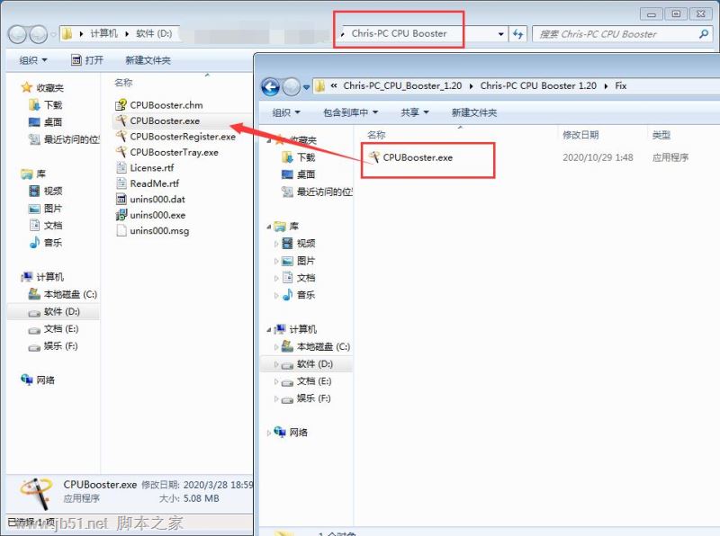Viewport: 720px width, 536px height.
Task: Sort by the Date modified (修改日期) column header
Action: point(580,135)
